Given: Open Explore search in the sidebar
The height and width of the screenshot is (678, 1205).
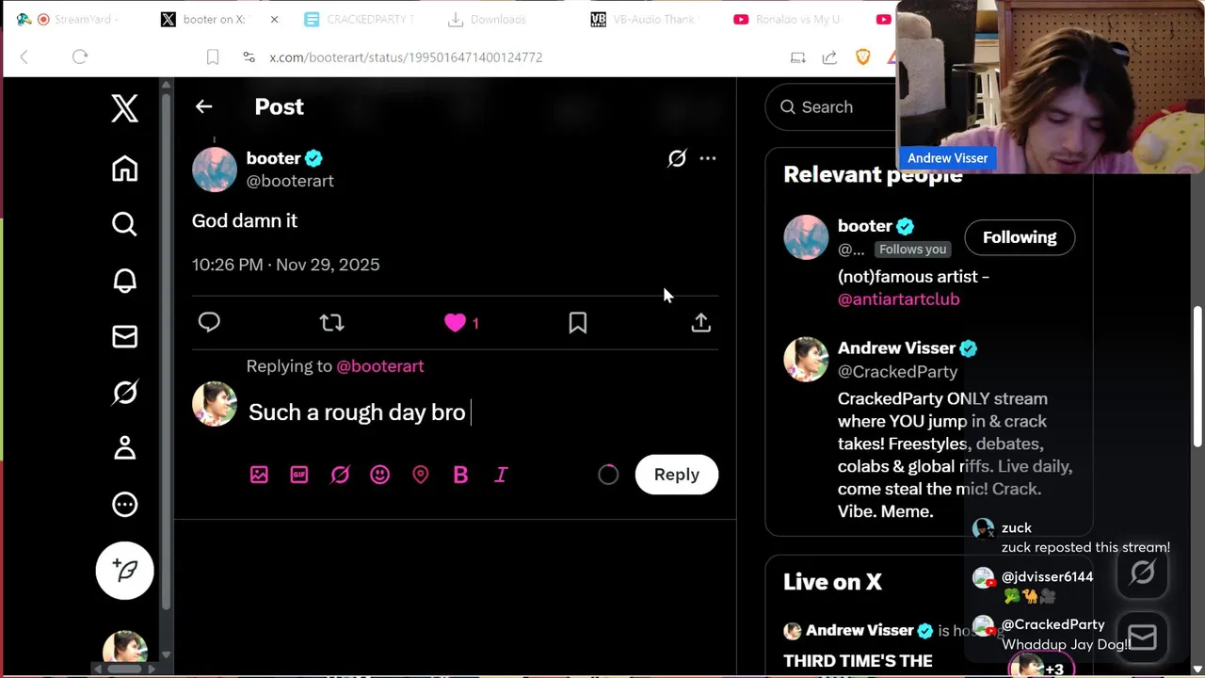Looking at the screenshot, I should click(124, 224).
